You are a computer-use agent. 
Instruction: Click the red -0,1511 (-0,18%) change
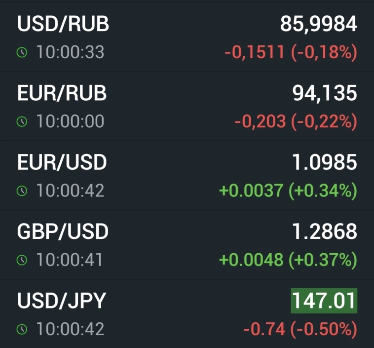point(291,52)
